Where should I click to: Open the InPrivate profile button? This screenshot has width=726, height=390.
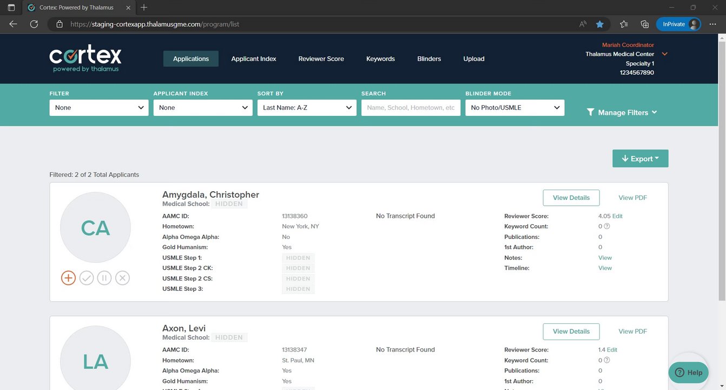(x=678, y=24)
